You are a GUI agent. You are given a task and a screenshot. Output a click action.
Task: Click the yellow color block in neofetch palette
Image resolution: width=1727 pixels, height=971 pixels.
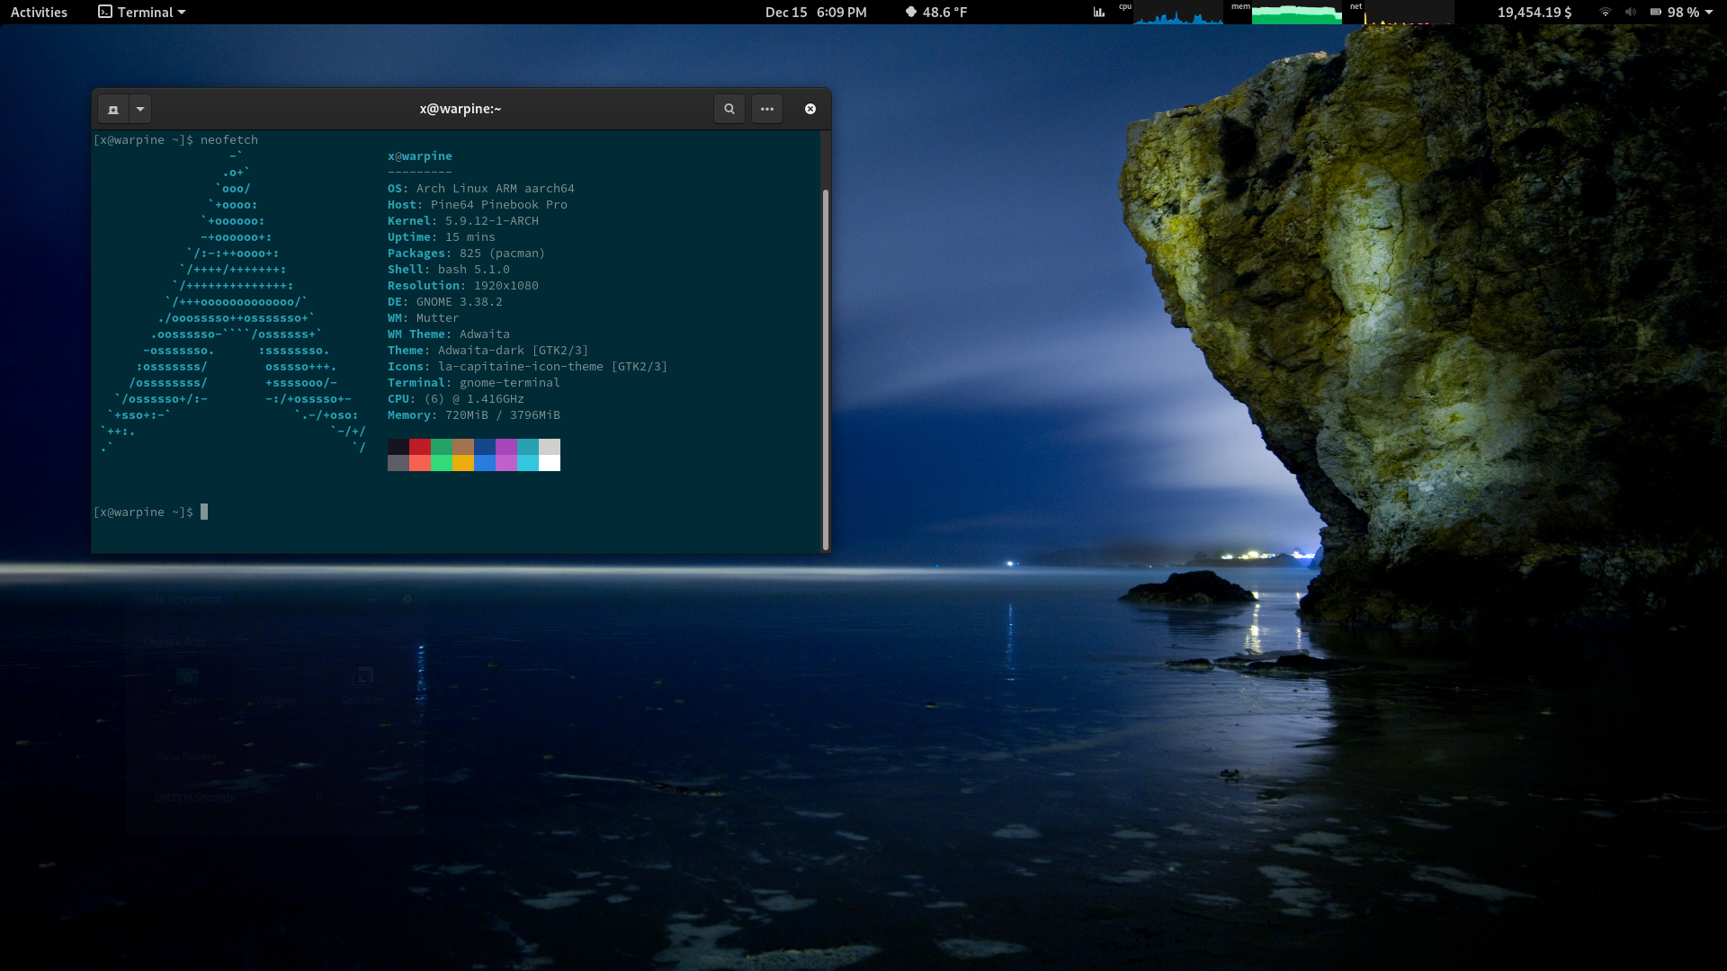(x=463, y=463)
